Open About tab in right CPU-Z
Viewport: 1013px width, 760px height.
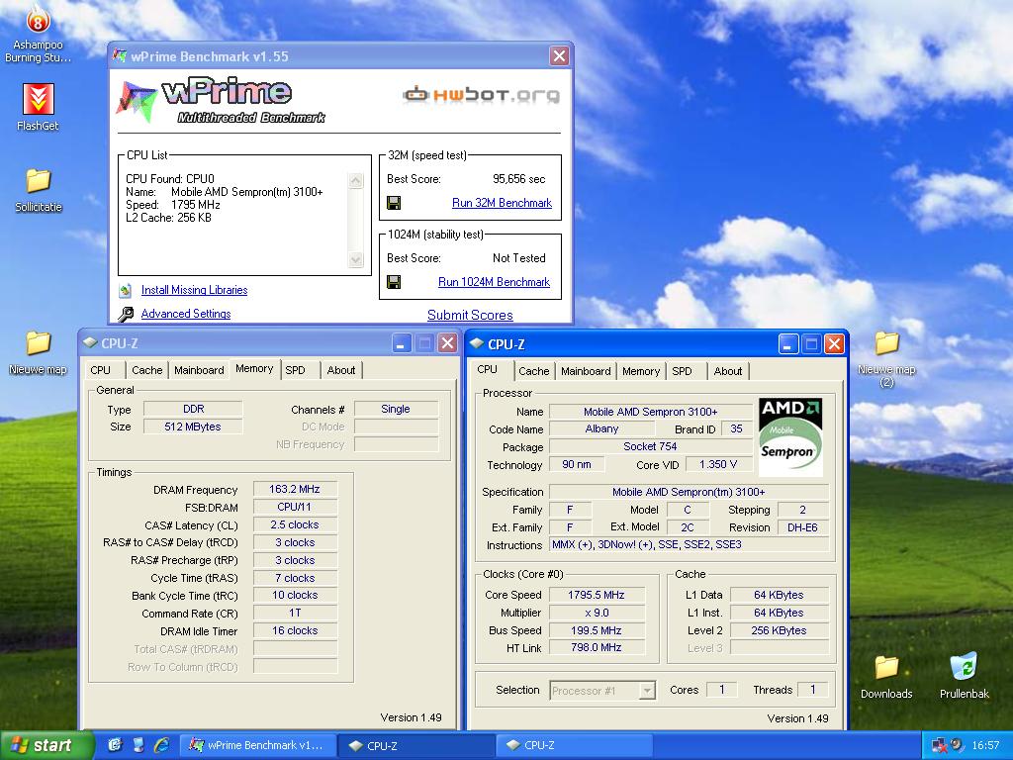tap(728, 371)
